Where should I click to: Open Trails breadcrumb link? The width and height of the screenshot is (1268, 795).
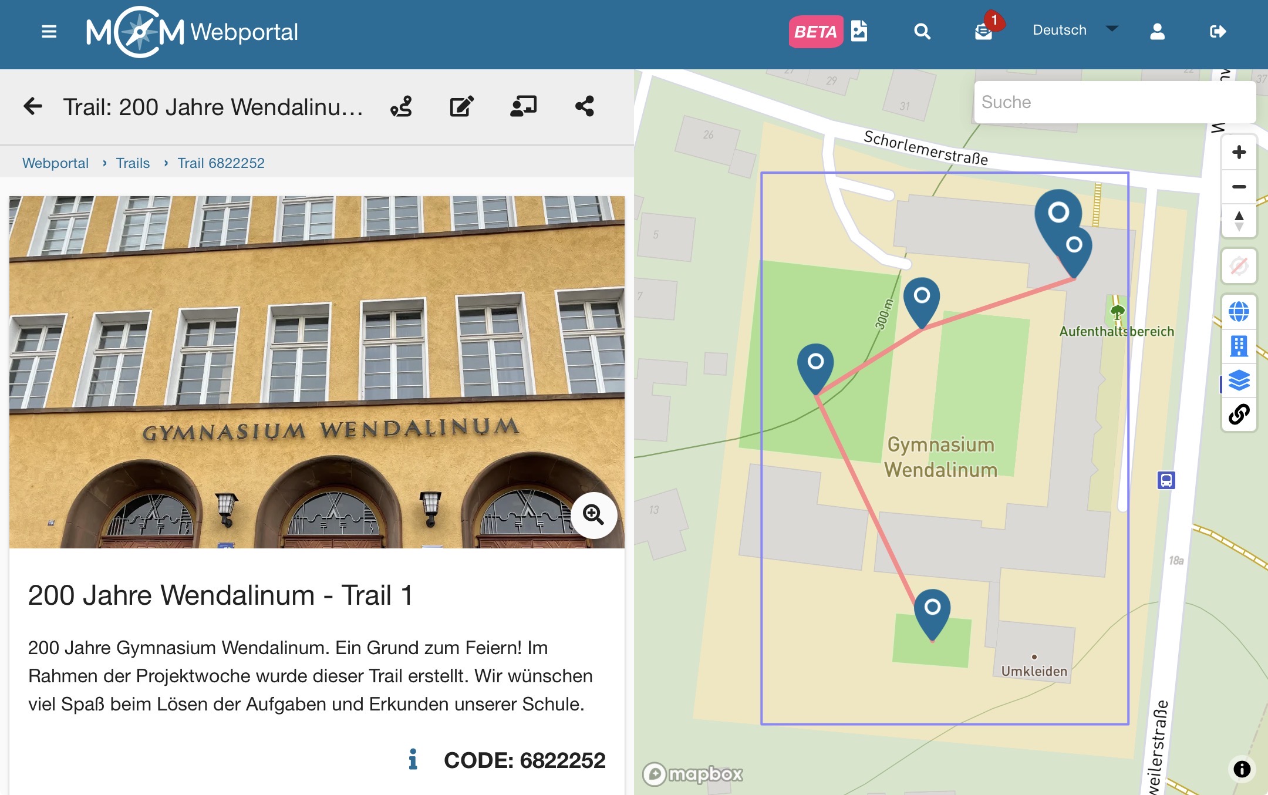(133, 163)
